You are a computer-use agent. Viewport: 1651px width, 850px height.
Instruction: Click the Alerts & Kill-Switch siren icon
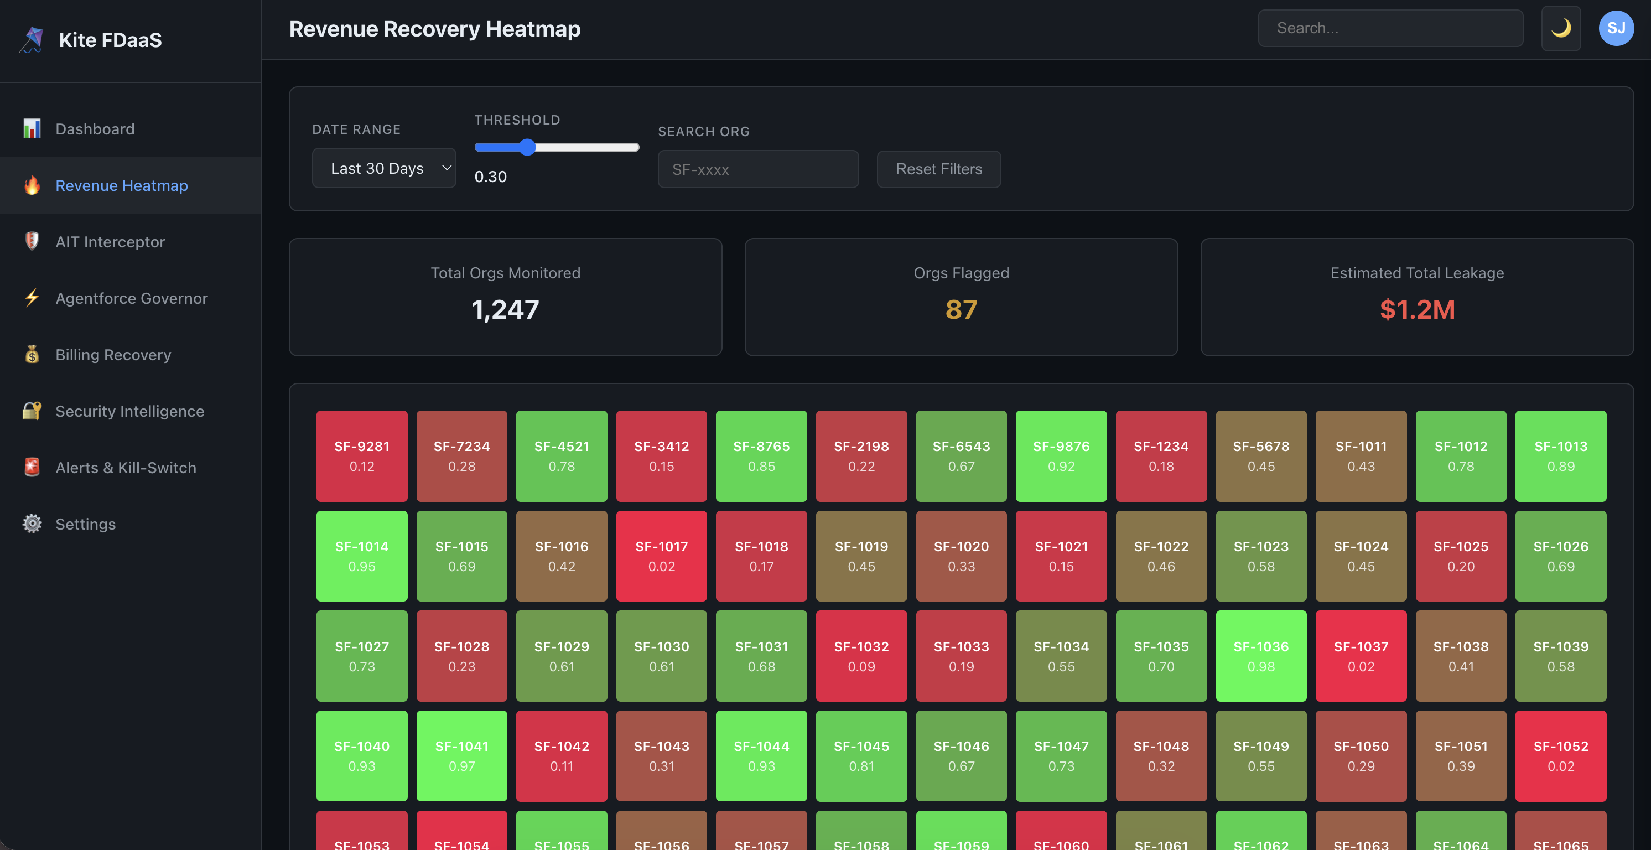32,467
